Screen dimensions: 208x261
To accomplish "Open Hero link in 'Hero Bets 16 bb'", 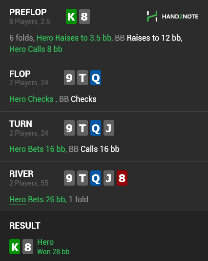I will 18,149.
